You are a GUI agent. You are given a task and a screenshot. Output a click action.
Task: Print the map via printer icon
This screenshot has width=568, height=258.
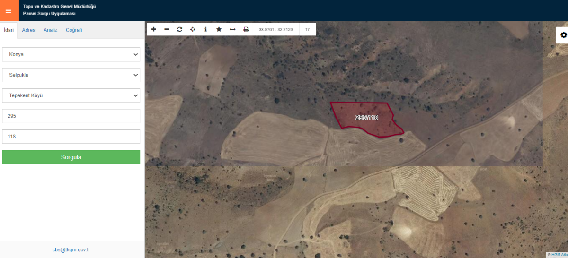click(x=246, y=29)
